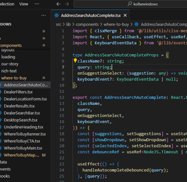Click 'onSuggestionSelect' on line 8

coord(99,73)
